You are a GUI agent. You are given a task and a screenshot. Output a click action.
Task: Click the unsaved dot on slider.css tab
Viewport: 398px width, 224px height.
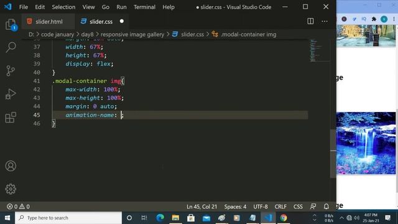point(122,21)
